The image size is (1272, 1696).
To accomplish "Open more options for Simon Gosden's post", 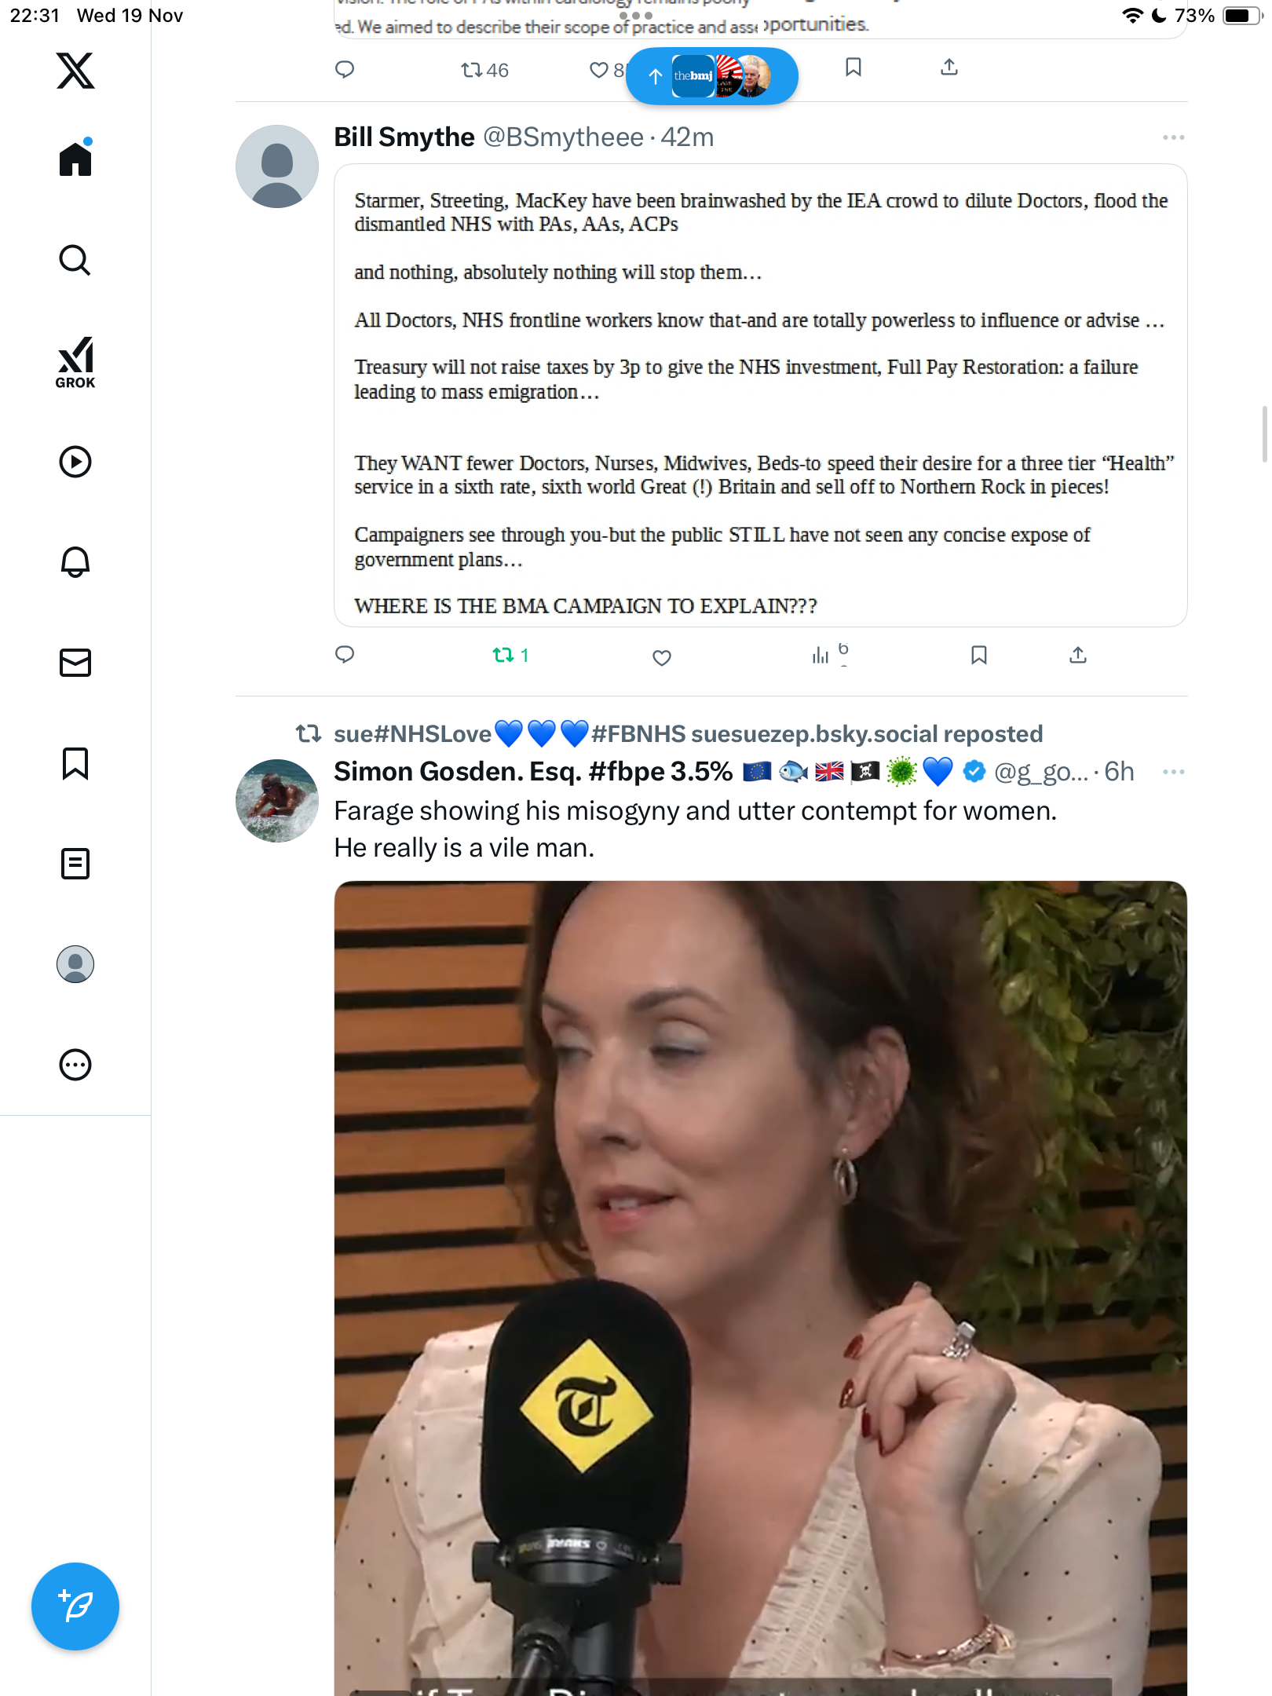I will pos(1173,772).
